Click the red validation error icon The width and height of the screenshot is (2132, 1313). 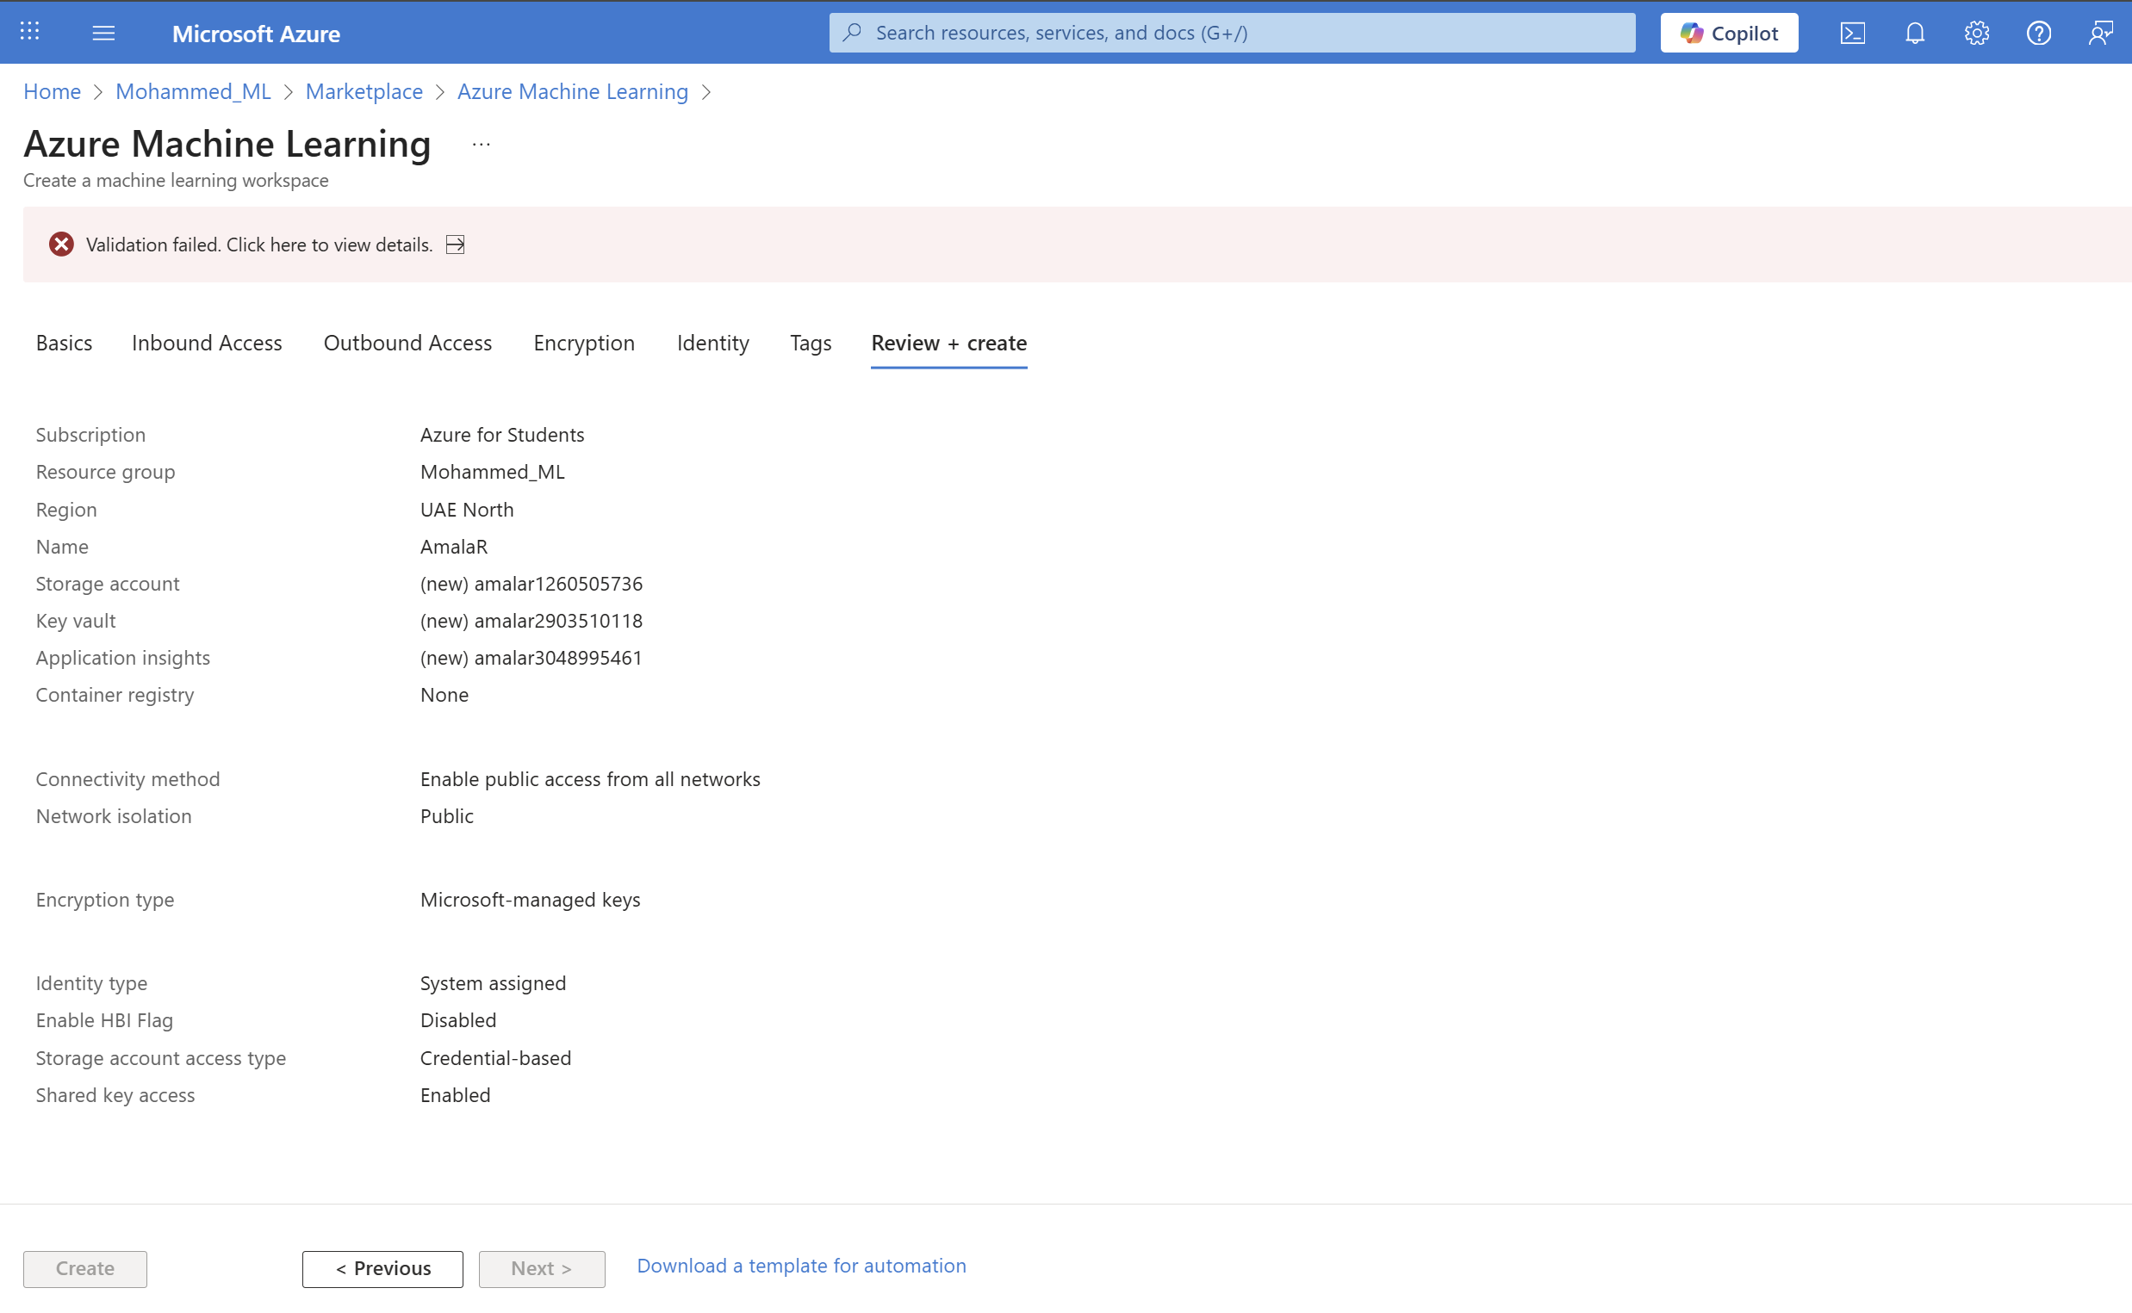pyautogui.click(x=61, y=245)
